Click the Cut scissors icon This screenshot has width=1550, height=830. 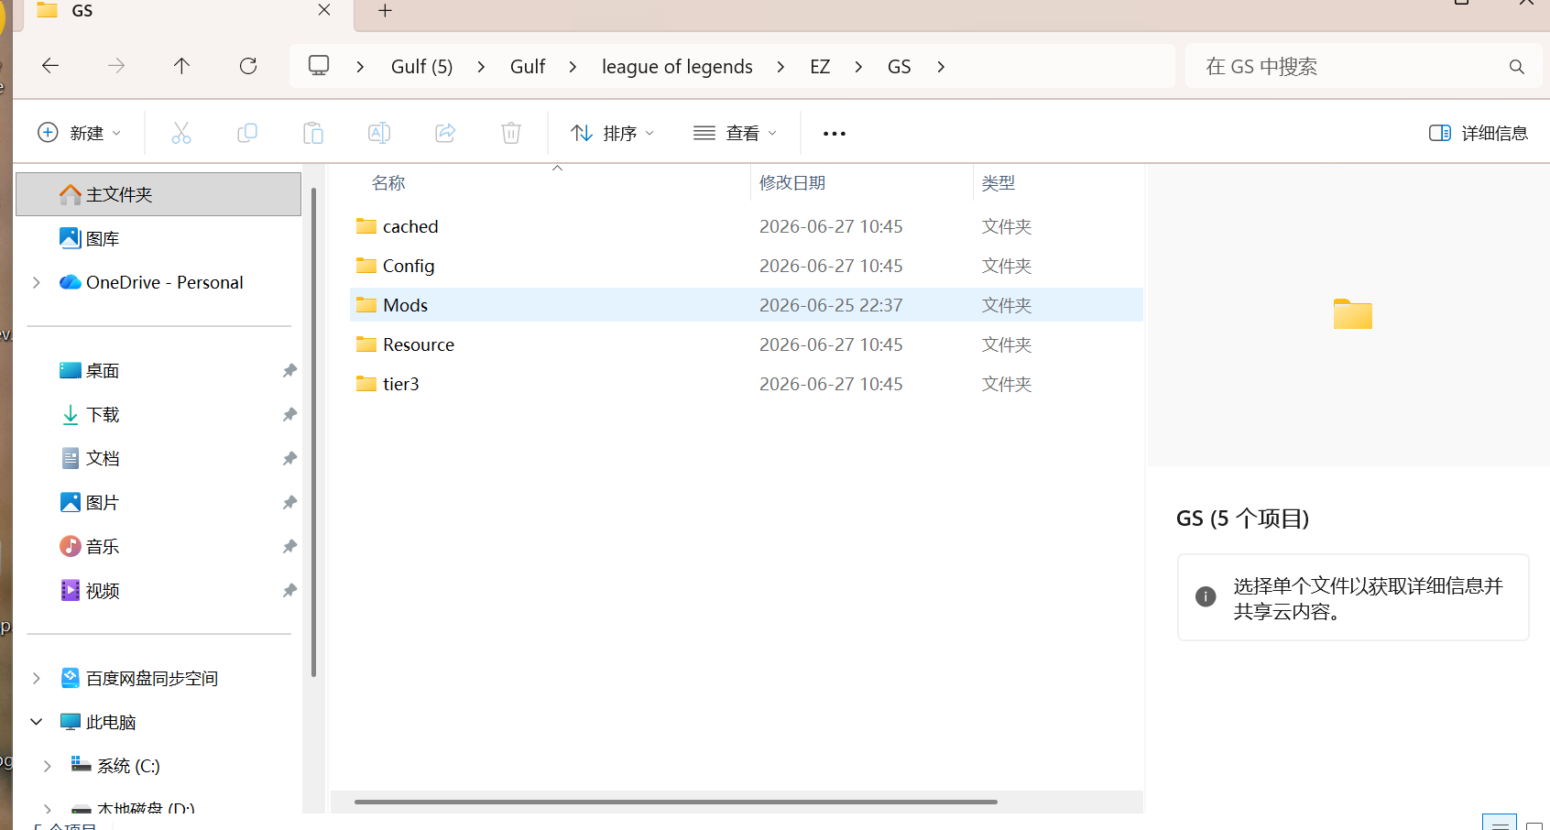181,133
